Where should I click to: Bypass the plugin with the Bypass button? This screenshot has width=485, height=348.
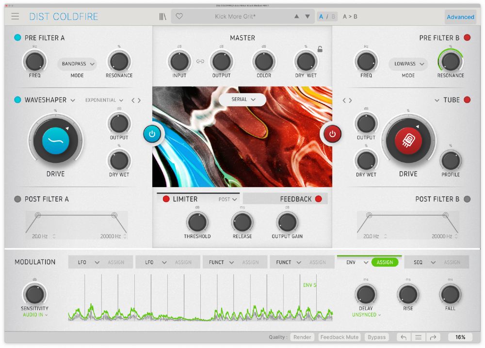pyautogui.click(x=377, y=337)
